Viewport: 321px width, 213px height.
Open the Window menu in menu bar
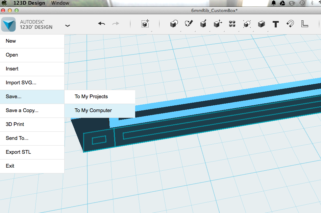point(60,3)
